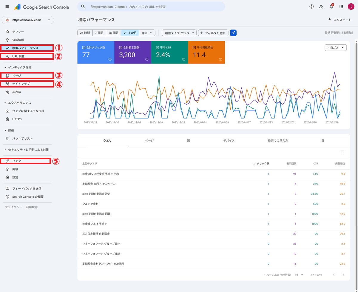Switch to the デバイス tab
This screenshot has width=358, height=292.
tap(229, 140)
